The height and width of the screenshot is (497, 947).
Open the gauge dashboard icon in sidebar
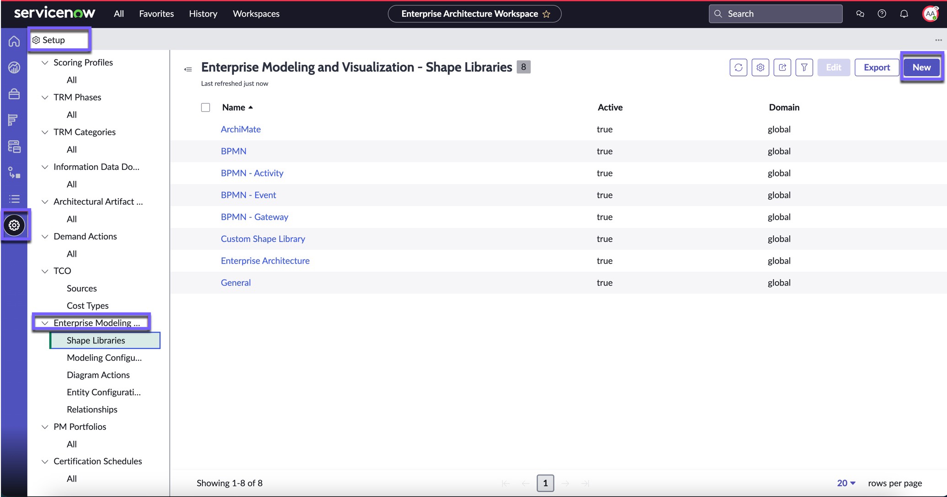[14, 68]
